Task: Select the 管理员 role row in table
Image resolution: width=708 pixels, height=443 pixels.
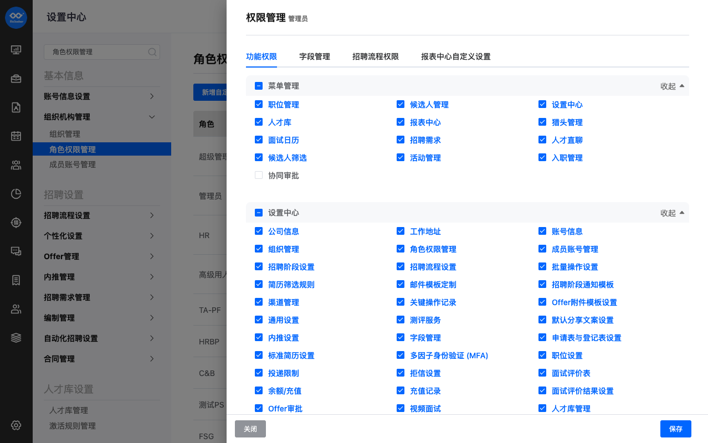Action: pos(210,196)
